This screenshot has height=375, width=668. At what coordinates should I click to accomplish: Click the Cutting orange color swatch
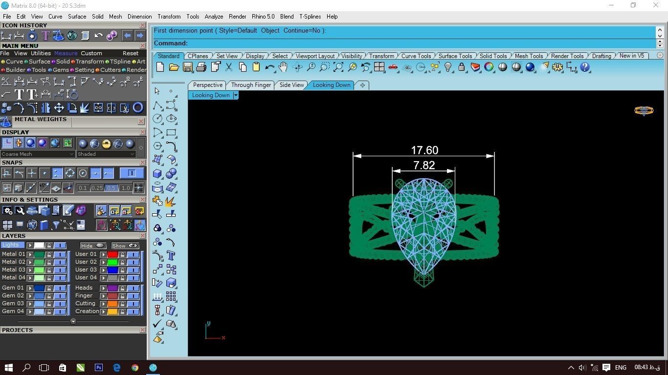[x=112, y=304]
